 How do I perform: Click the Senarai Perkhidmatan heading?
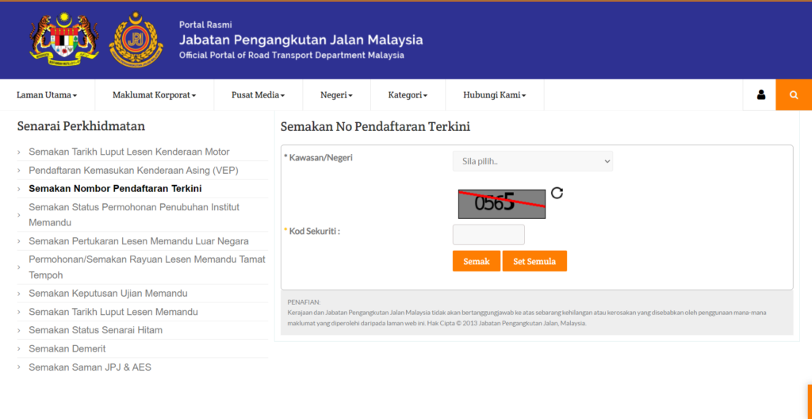coord(82,126)
